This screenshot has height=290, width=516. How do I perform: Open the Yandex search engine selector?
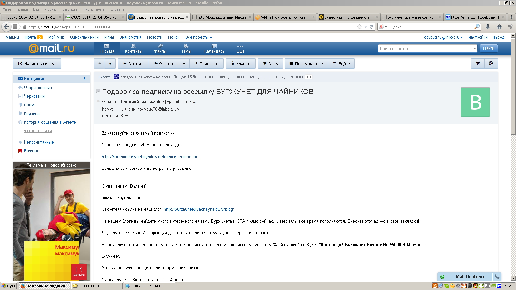click(x=383, y=27)
